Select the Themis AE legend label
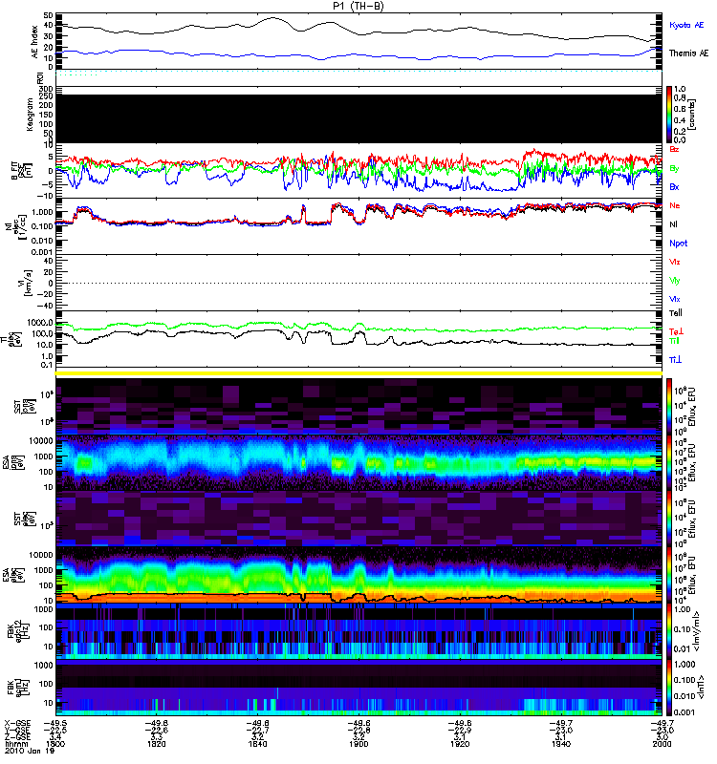The image size is (717, 764). tap(688, 53)
